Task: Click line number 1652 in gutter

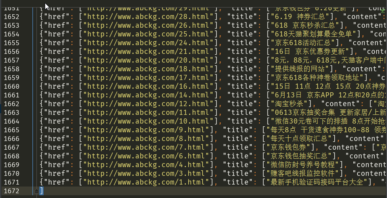Action: (11, 17)
